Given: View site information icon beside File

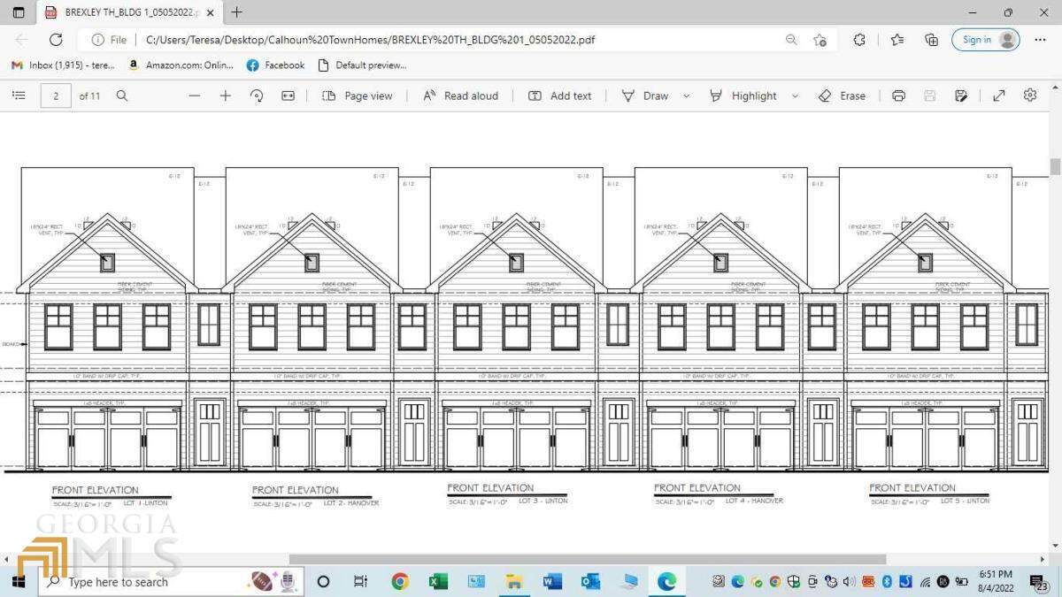Looking at the screenshot, I should coord(97,40).
